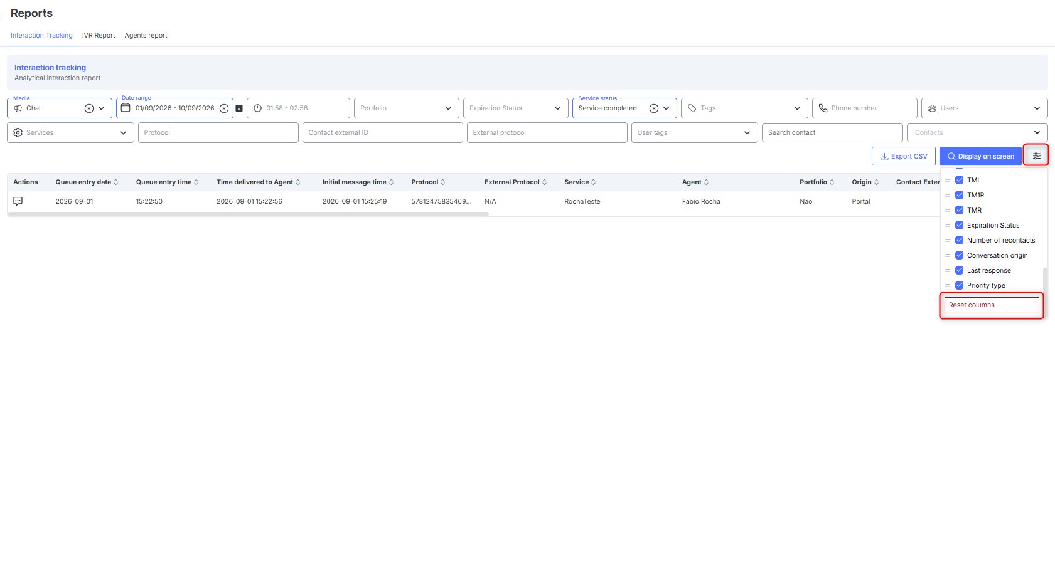The height and width of the screenshot is (583, 1055).
Task: Toggle Conversation origin checkbox
Action: [959, 255]
